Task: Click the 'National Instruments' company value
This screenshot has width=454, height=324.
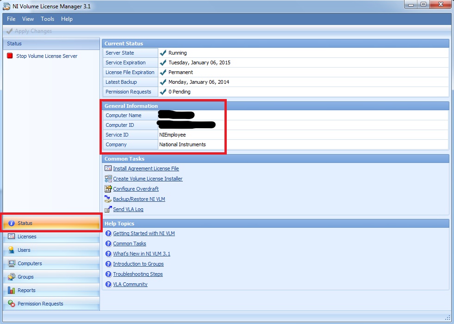Action: [182, 144]
